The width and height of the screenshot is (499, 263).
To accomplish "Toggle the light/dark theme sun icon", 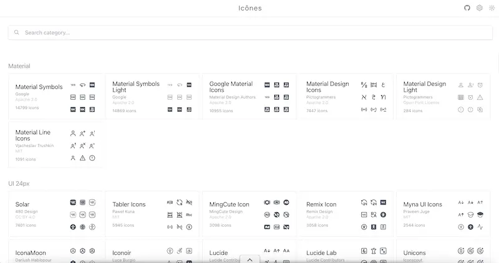I will point(492,8).
